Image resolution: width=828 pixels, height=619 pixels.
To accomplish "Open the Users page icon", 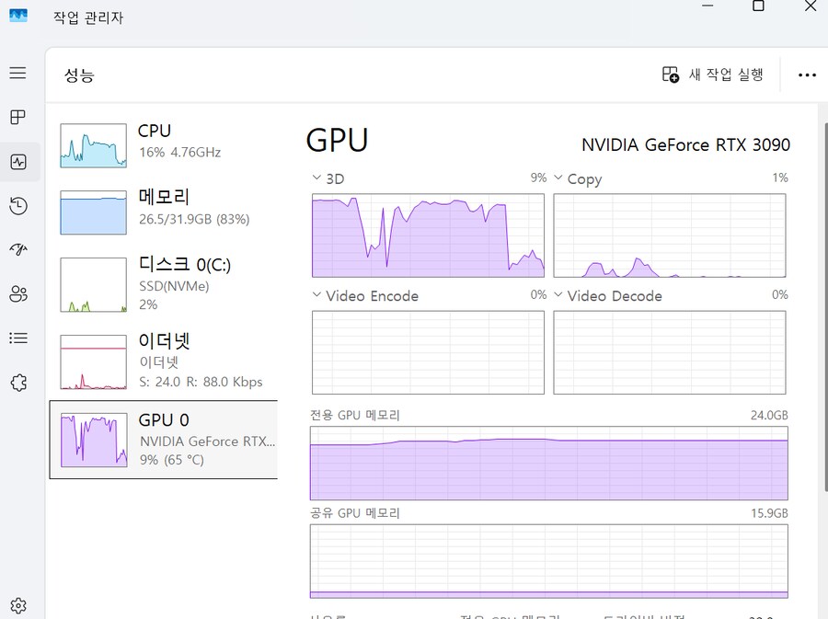I will pyautogui.click(x=18, y=293).
